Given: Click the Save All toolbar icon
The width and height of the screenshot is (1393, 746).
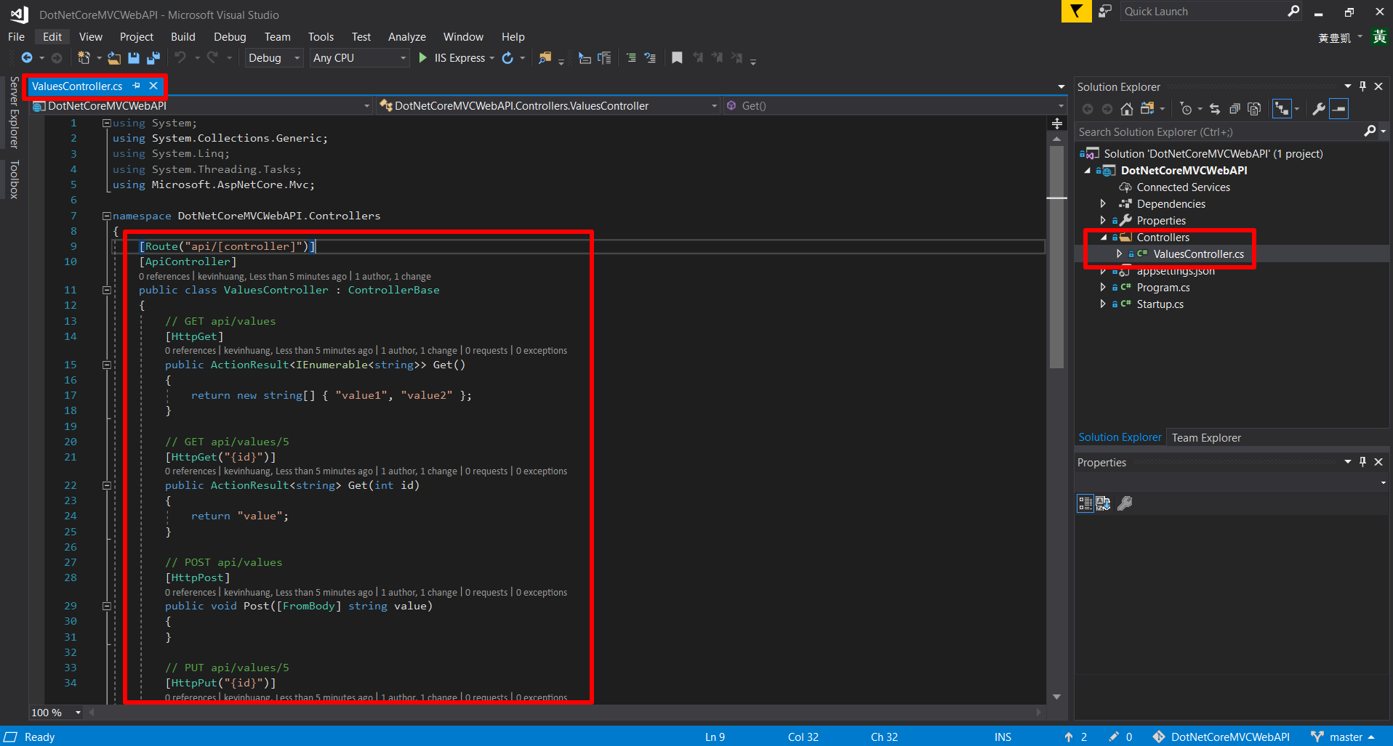Looking at the screenshot, I should coord(153,58).
